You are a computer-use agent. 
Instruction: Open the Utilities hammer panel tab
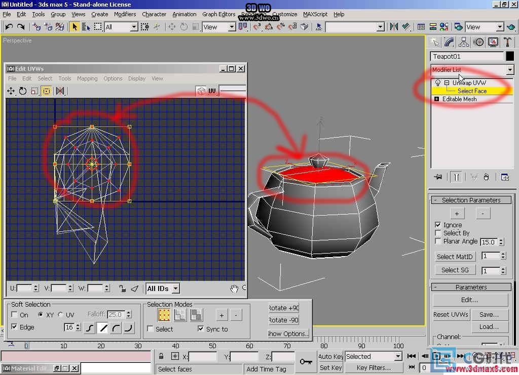tap(507, 43)
